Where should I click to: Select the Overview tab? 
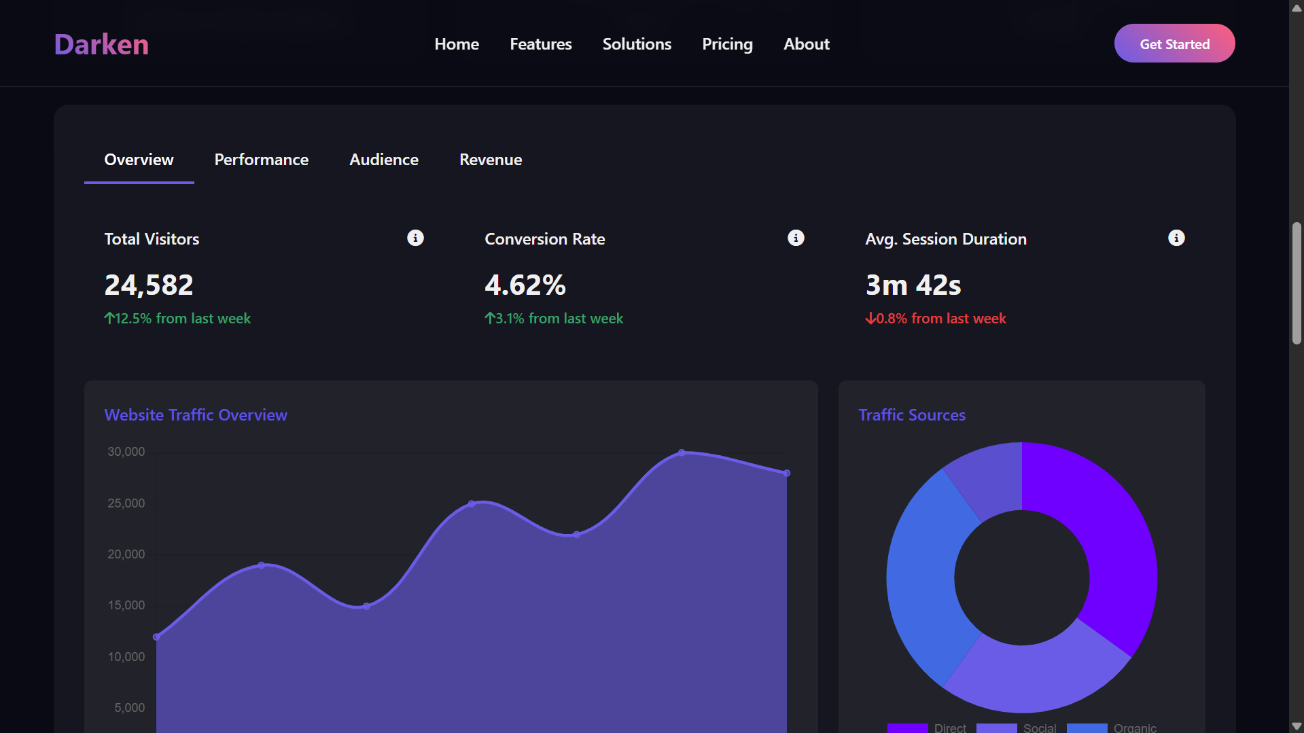[x=139, y=160]
